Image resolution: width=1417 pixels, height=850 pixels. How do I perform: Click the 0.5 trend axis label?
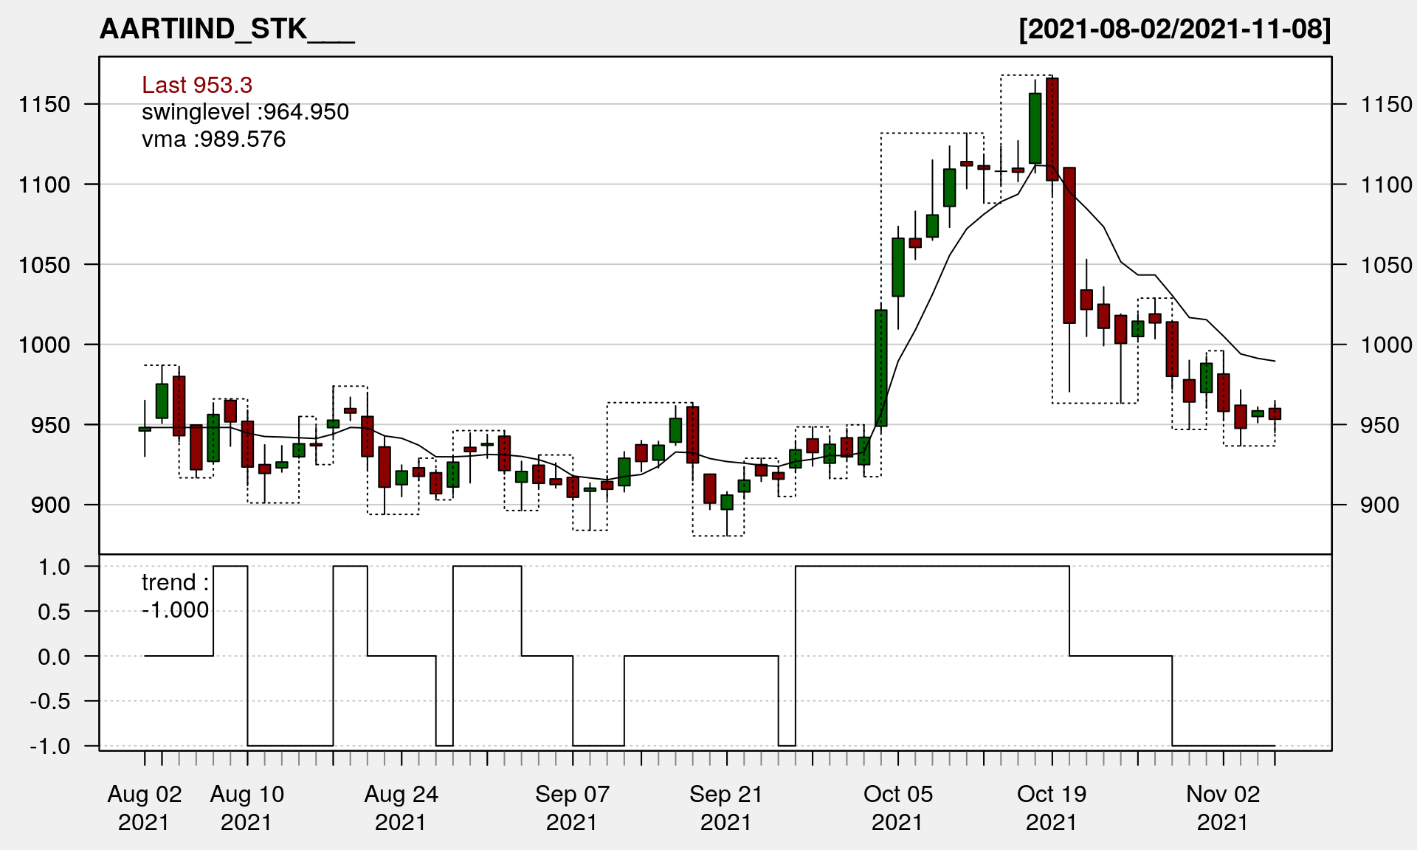click(x=54, y=612)
